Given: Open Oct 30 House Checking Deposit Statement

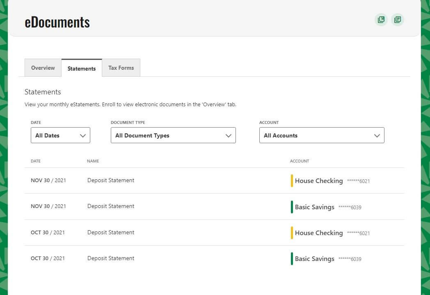Looking at the screenshot, I should pyautogui.click(x=111, y=233).
